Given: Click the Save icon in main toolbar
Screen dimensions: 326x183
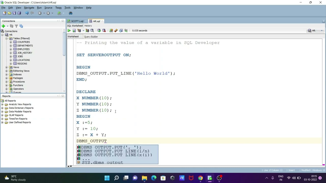Looking at the screenshot, I should (x=14, y=13).
